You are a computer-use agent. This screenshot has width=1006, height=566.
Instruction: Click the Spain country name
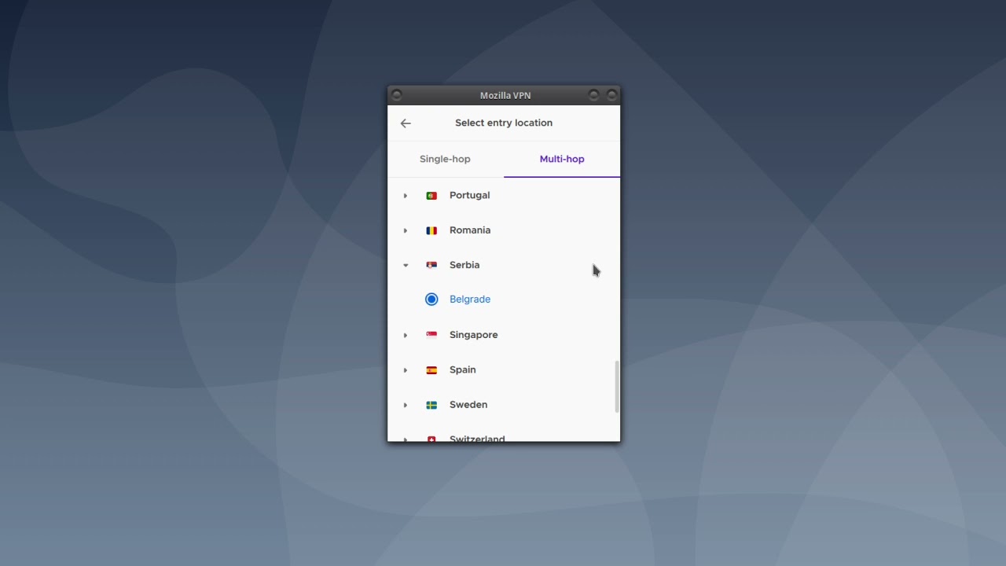(x=462, y=369)
